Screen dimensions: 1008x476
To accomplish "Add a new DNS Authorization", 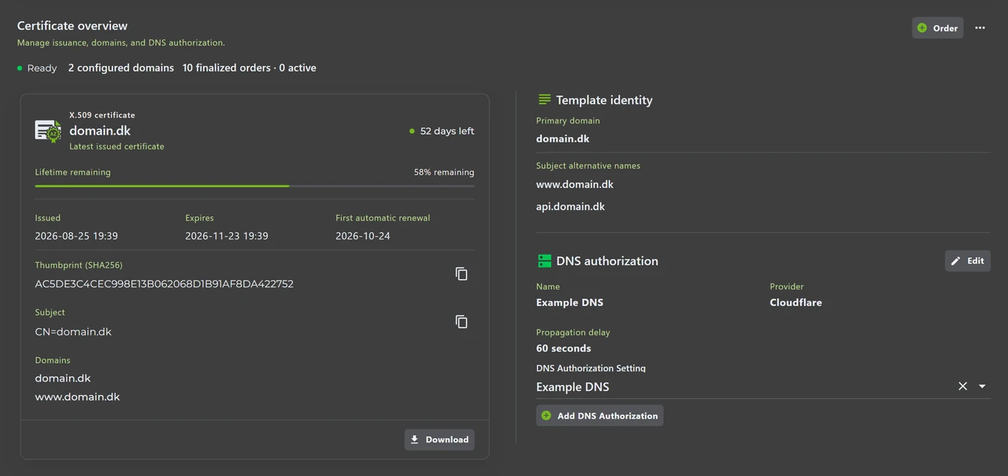I will pyautogui.click(x=600, y=415).
